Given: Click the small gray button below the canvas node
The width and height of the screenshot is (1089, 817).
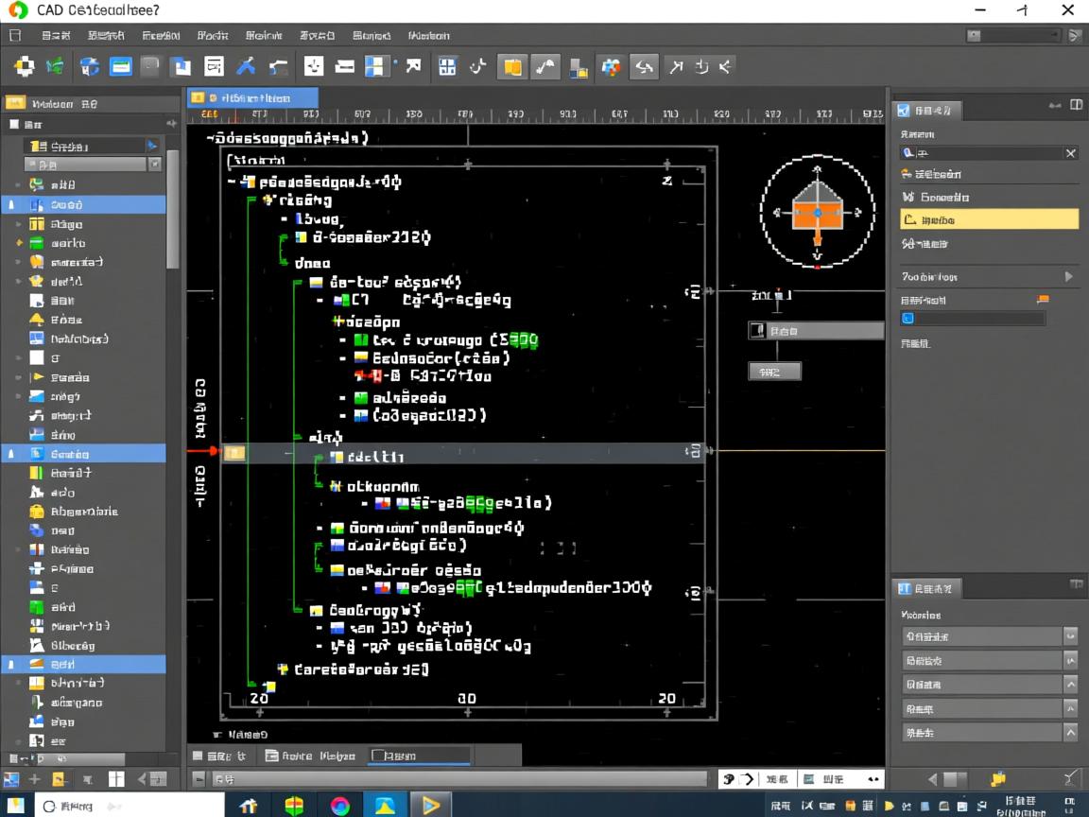Looking at the screenshot, I should click(774, 372).
